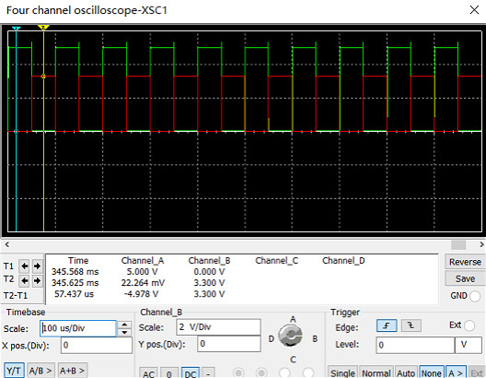This screenshot has width=486, height=378.
Task: Enable the Ext trigger radio button
Action: coord(469,325)
